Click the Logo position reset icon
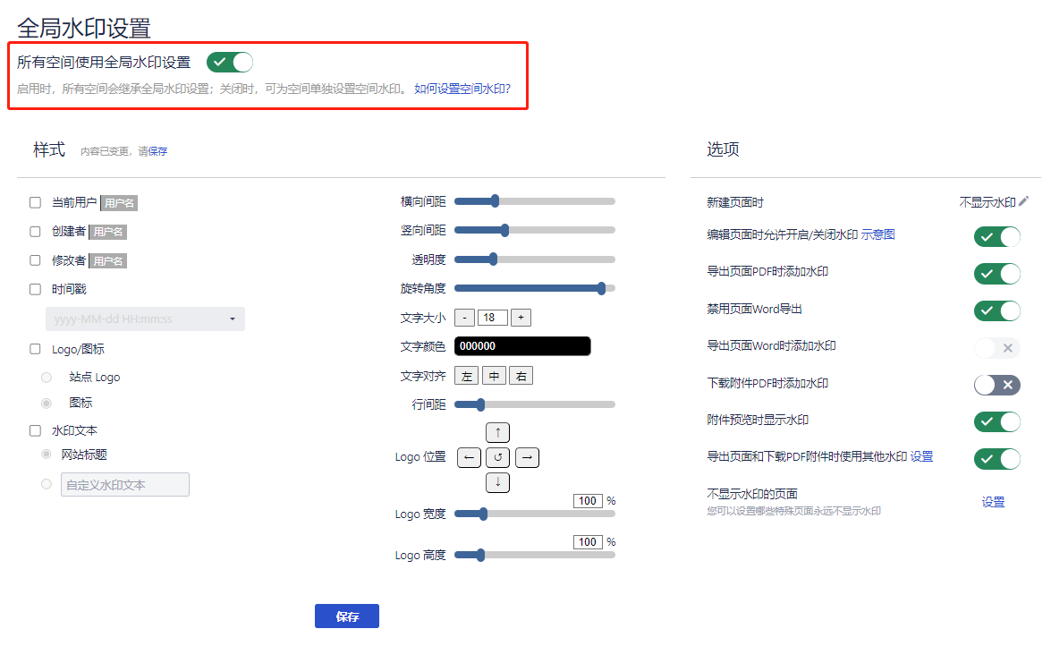The image size is (1051, 646). [x=498, y=458]
